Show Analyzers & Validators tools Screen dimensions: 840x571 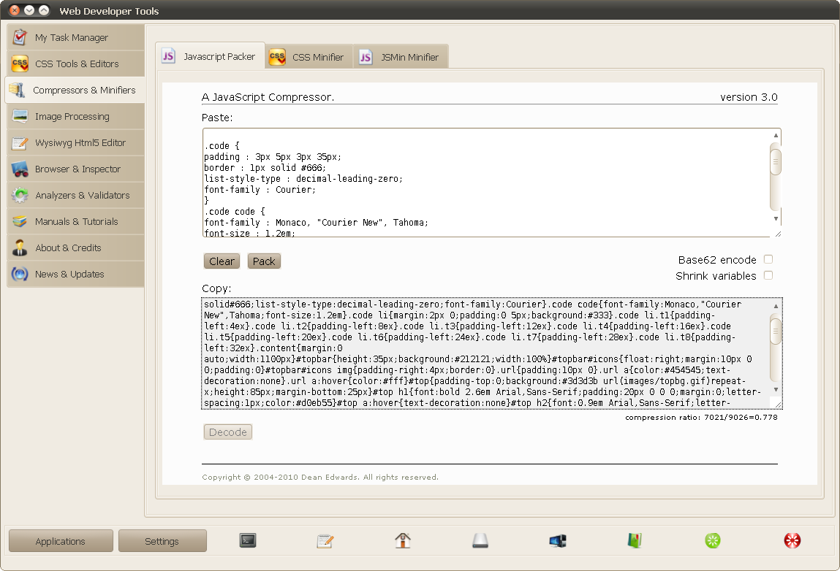point(75,195)
